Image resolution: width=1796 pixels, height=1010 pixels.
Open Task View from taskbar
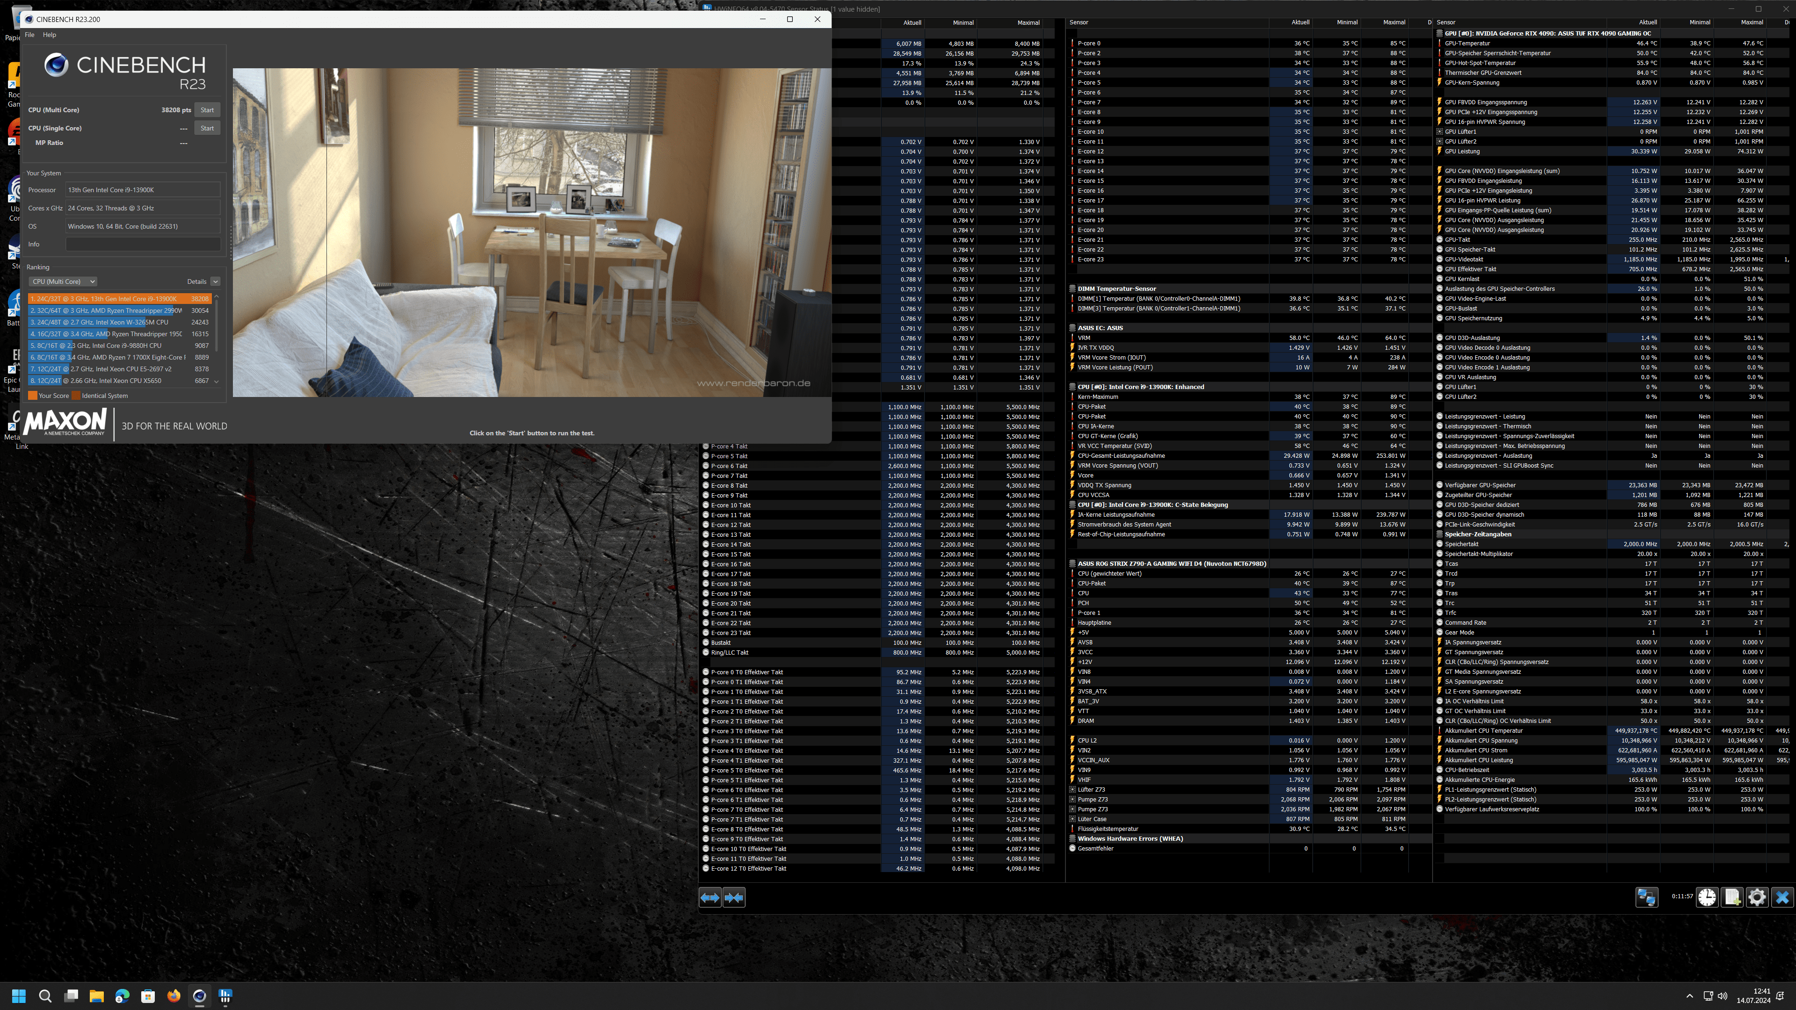71,996
